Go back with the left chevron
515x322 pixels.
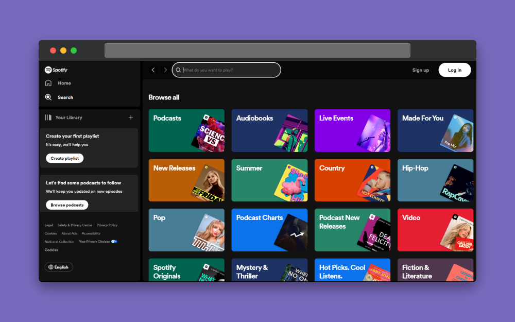click(153, 70)
